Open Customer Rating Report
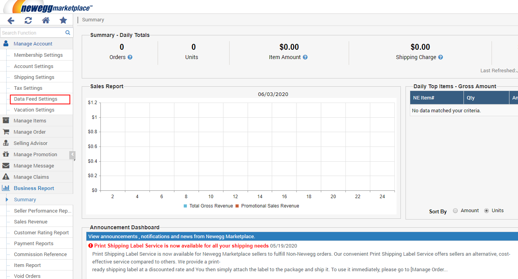 click(41, 232)
